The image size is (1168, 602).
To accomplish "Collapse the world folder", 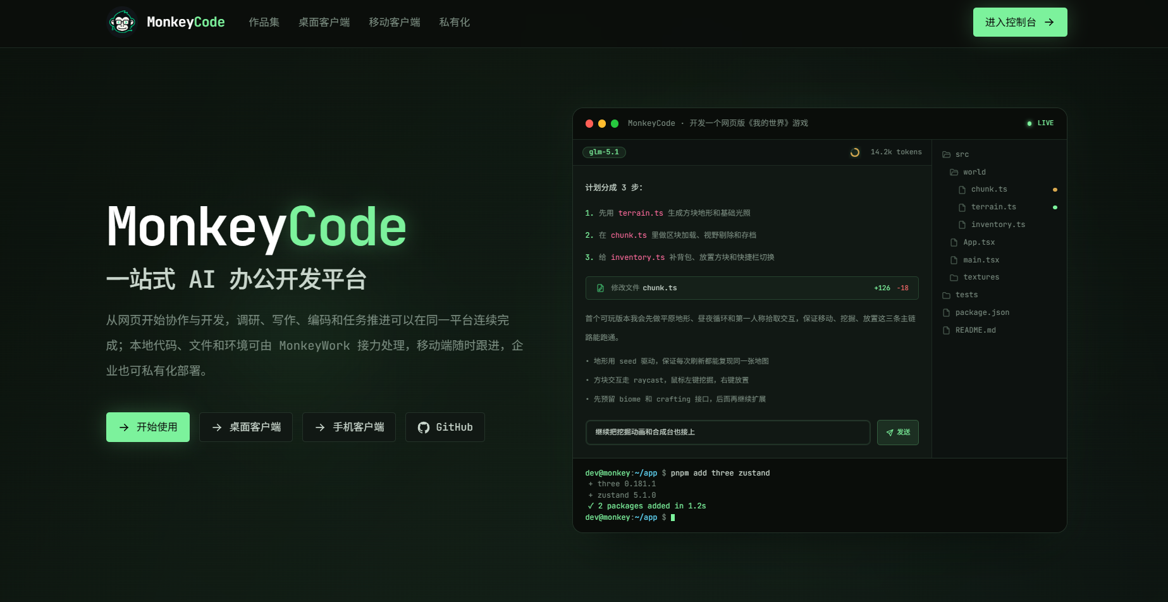I will coord(968,172).
